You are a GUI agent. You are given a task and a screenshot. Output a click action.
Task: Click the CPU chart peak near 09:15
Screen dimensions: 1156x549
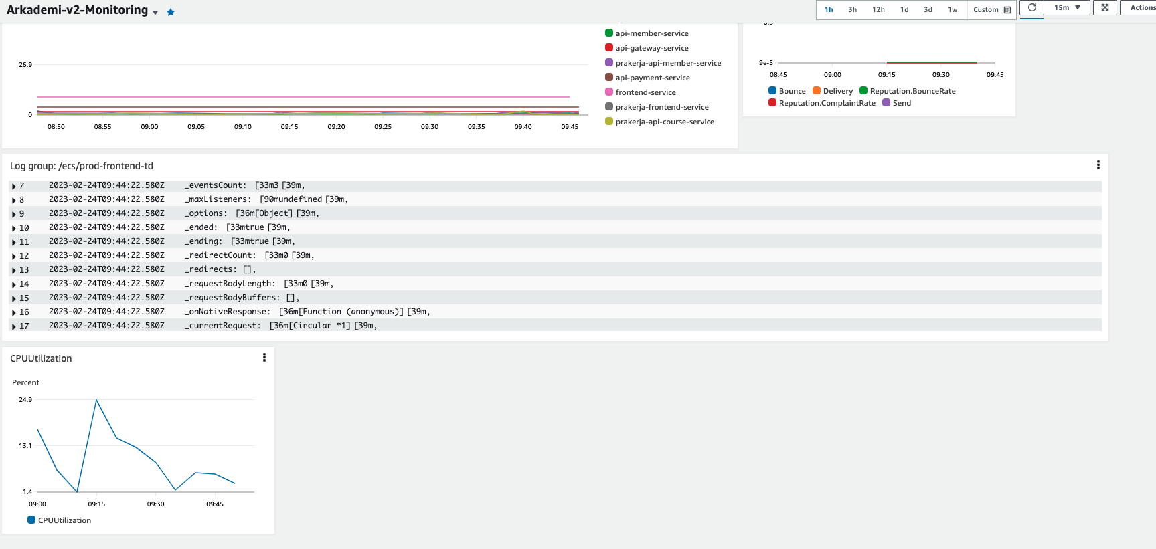point(96,400)
